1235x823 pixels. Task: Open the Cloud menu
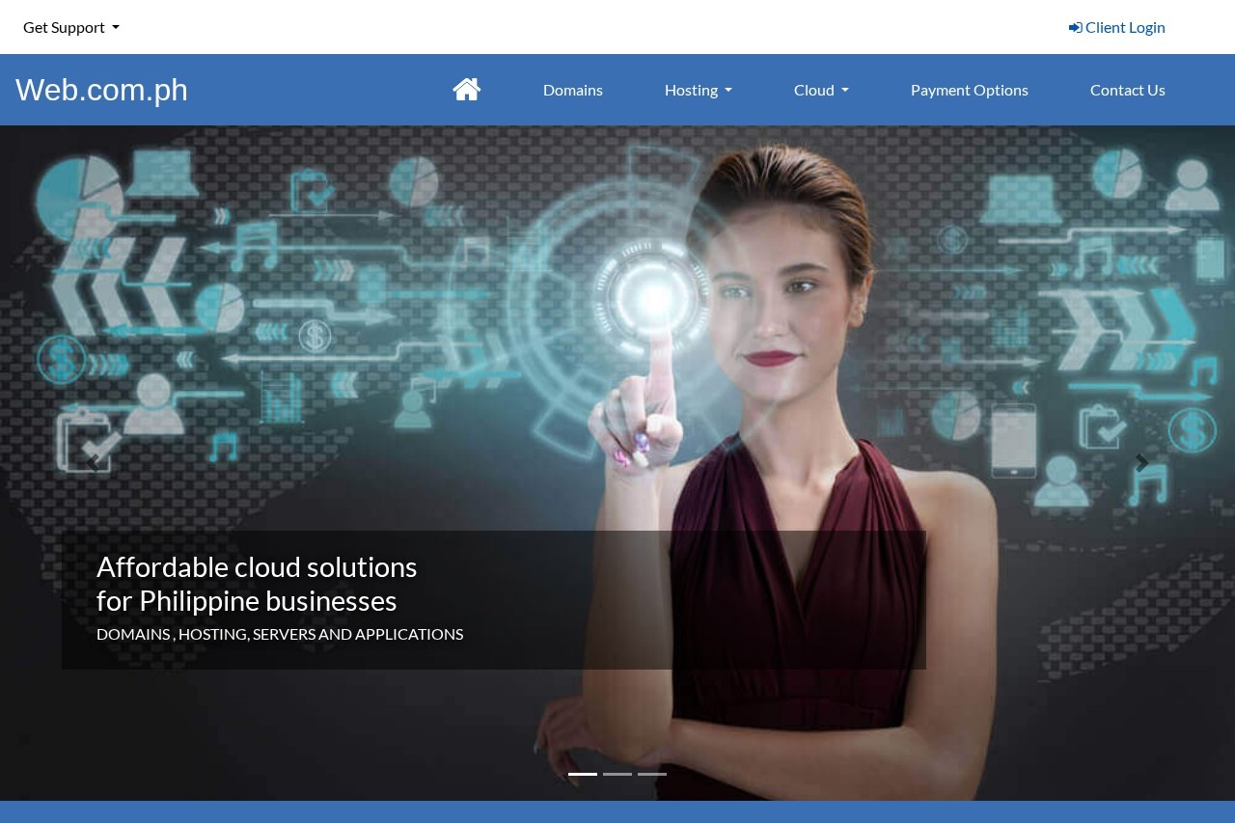814,90
